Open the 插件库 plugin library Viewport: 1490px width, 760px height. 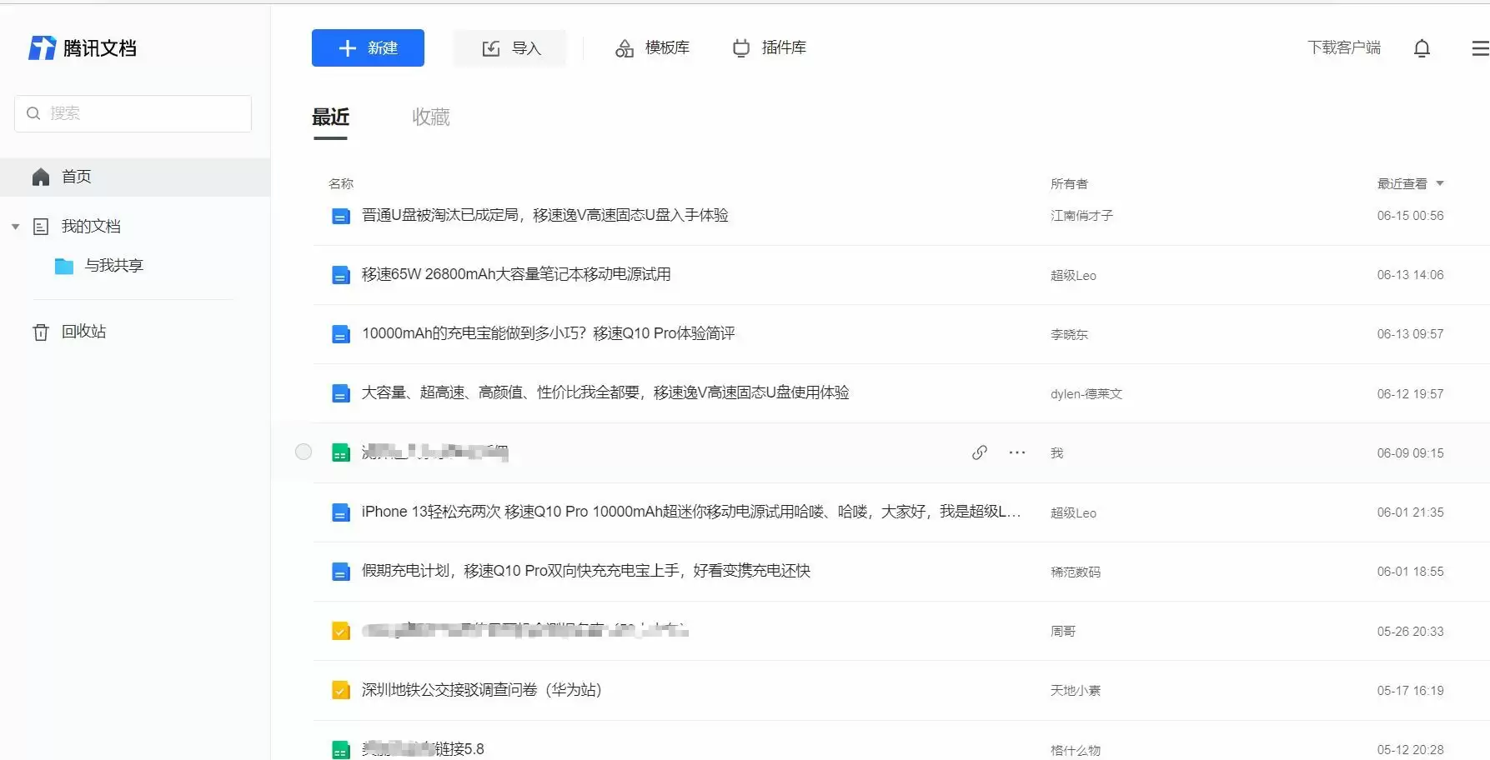769,47
